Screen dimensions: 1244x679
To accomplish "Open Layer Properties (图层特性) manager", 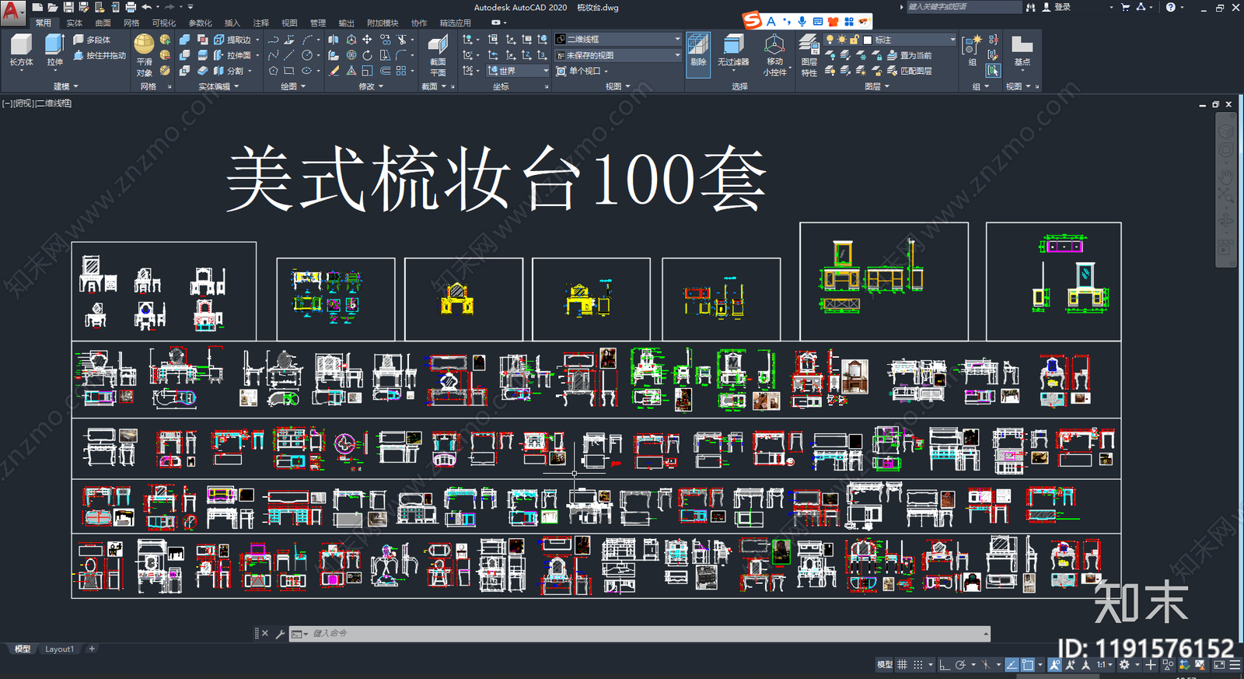I will point(809,55).
